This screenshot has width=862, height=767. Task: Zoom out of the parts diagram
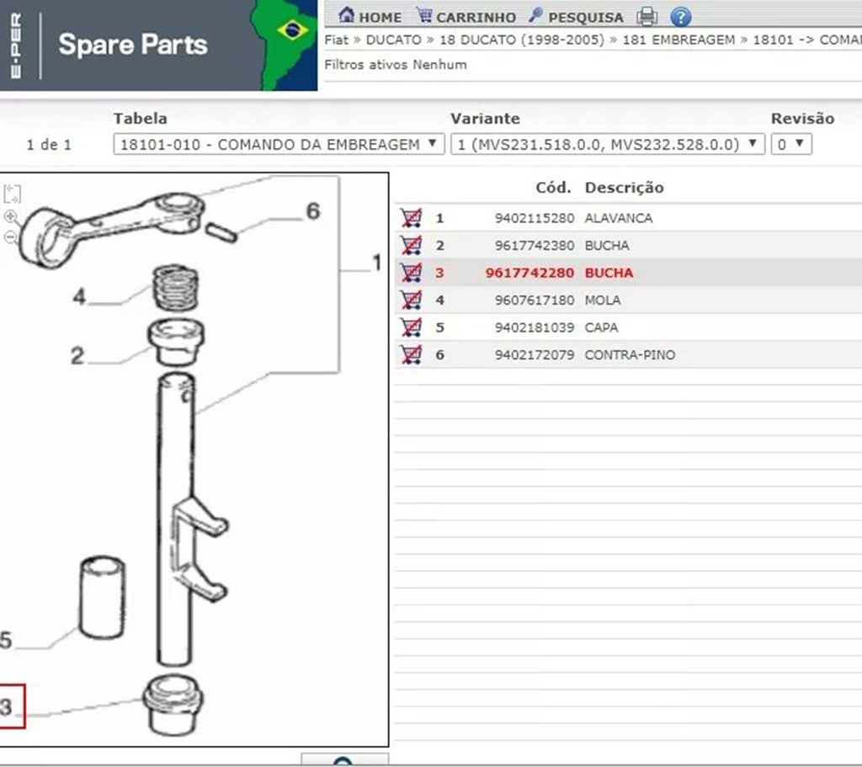tap(11, 237)
